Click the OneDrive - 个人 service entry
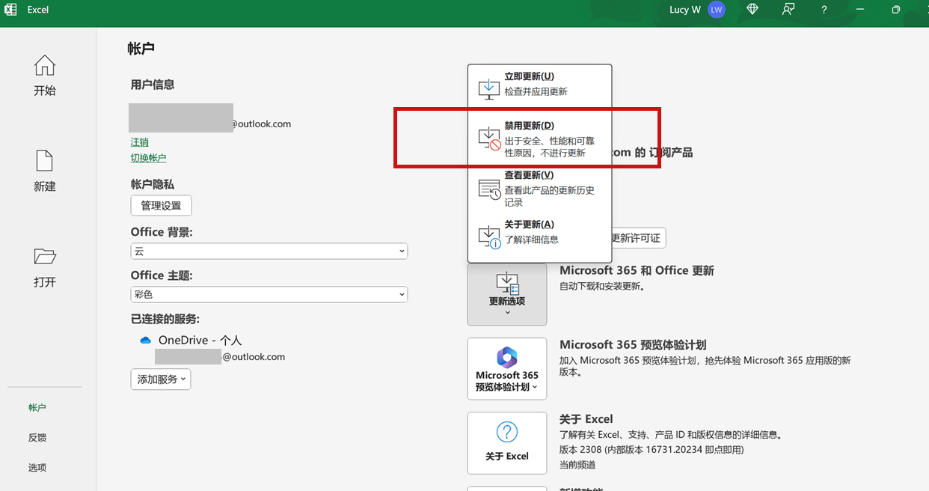Image resolution: width=929 pixels, height=491 pixels. [200, 341]
